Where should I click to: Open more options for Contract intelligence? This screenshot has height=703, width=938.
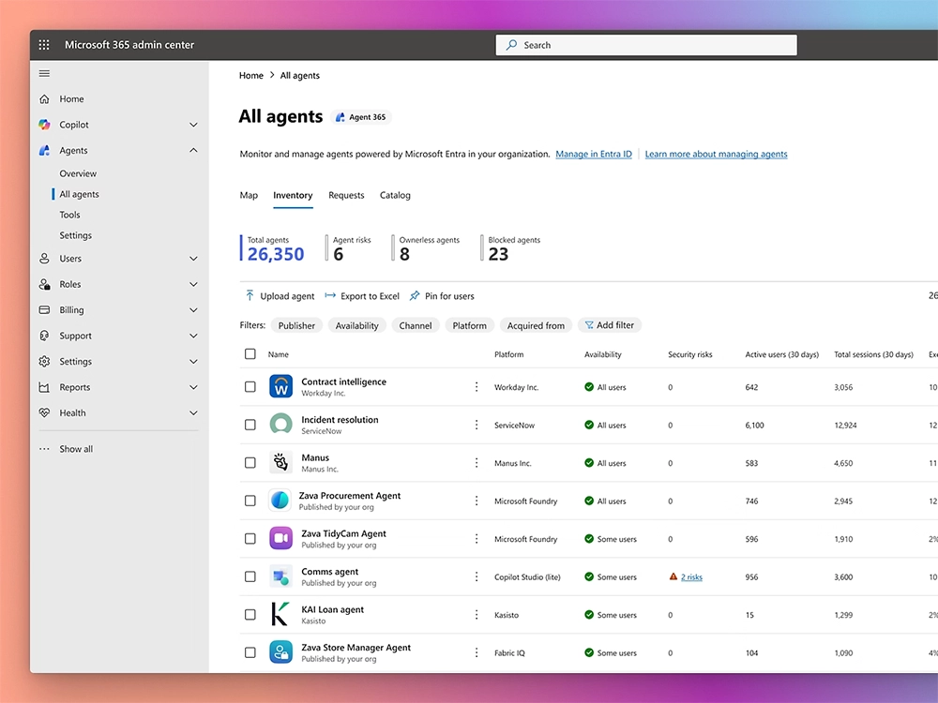tap(477, 387)
